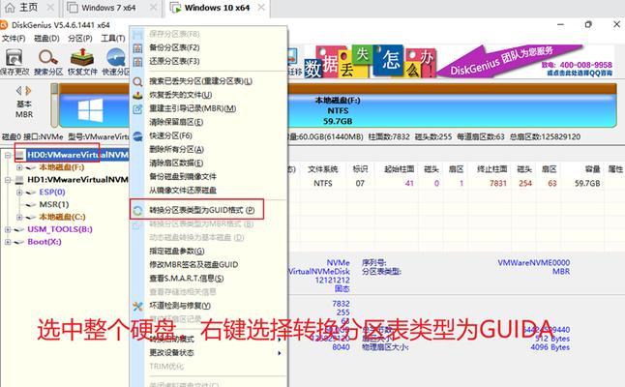The image size is (625, 387).
Task: Expand the ESP(0) partition node
Action: [19, 193]
